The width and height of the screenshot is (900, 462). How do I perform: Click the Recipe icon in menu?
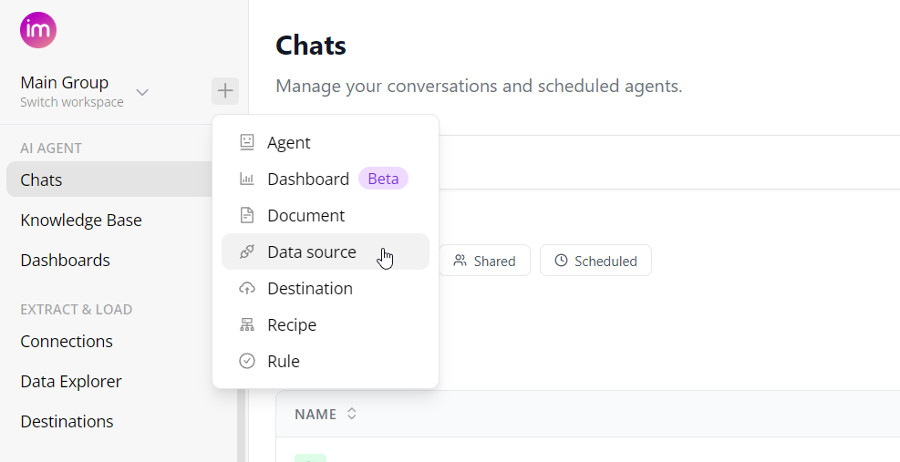click(247, 325)
